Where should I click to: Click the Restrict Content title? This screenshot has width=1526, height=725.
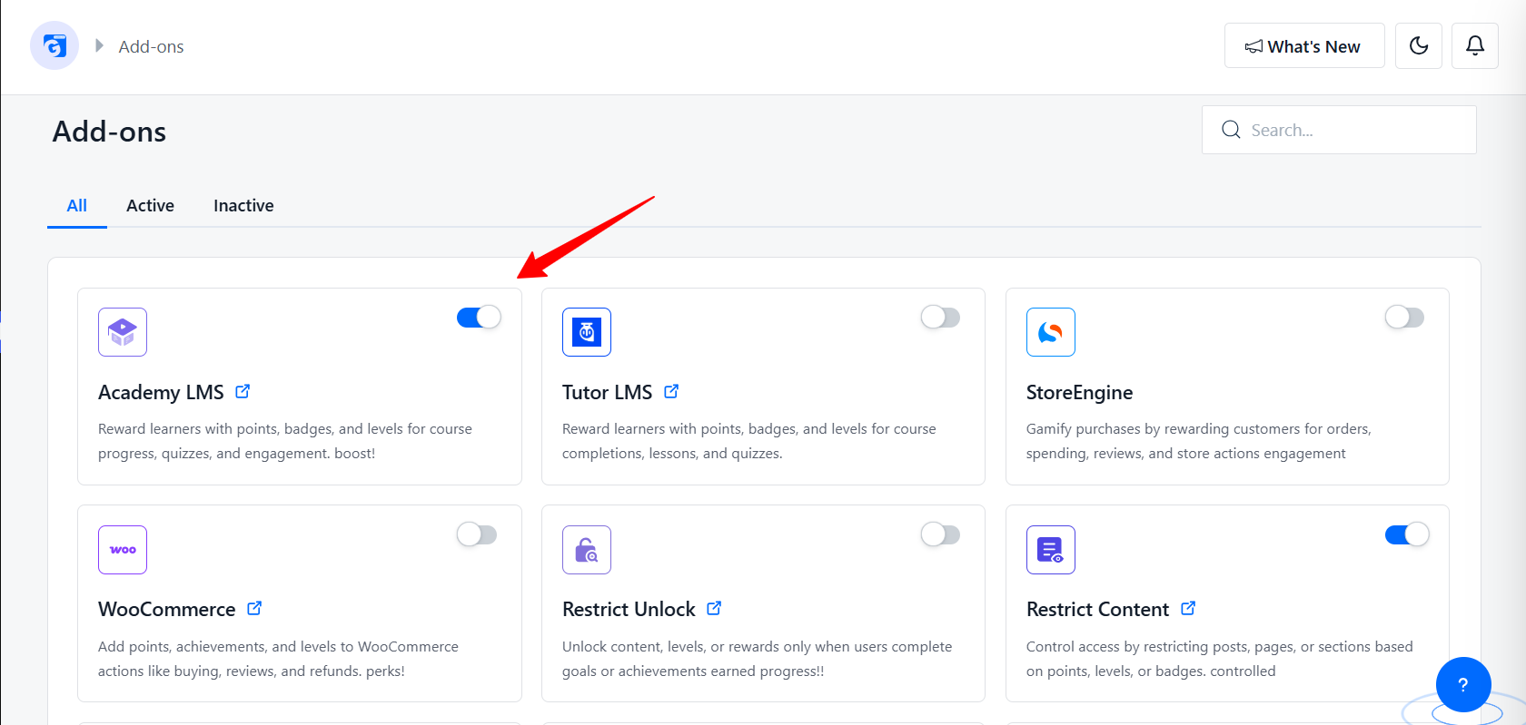1097,609
